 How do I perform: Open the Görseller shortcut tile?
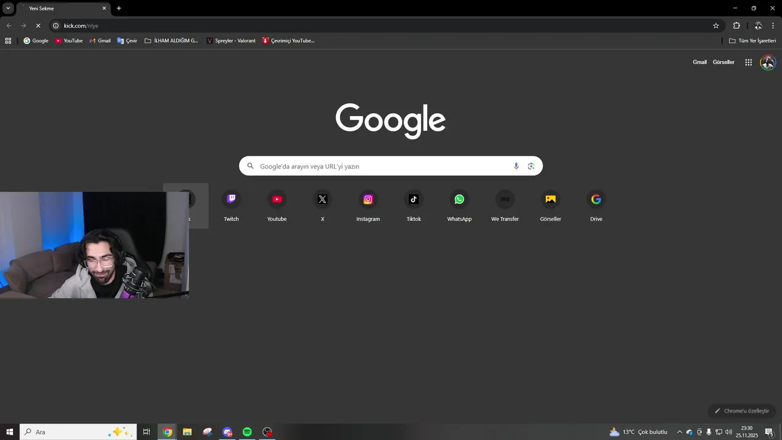(550, 206)
